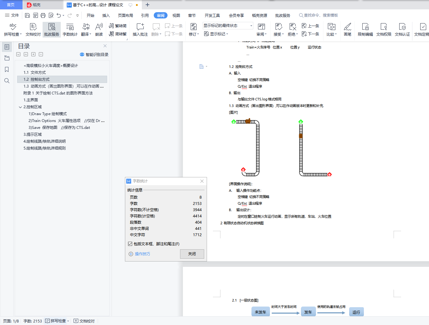Click 字数: 2153 in the status bar
The image size is (429, 325).
pyautogui.click(x=33, y=321)
